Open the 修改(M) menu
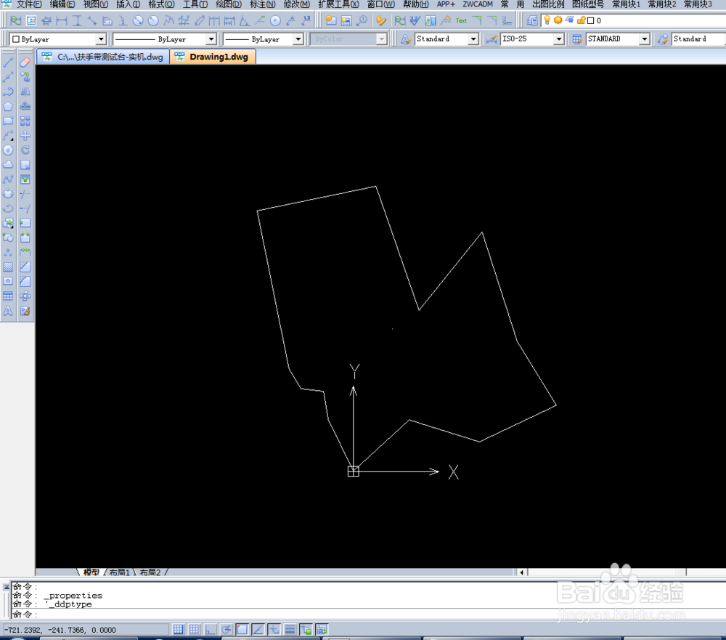This screenshot has height=640, width=726. pos(296,4)
